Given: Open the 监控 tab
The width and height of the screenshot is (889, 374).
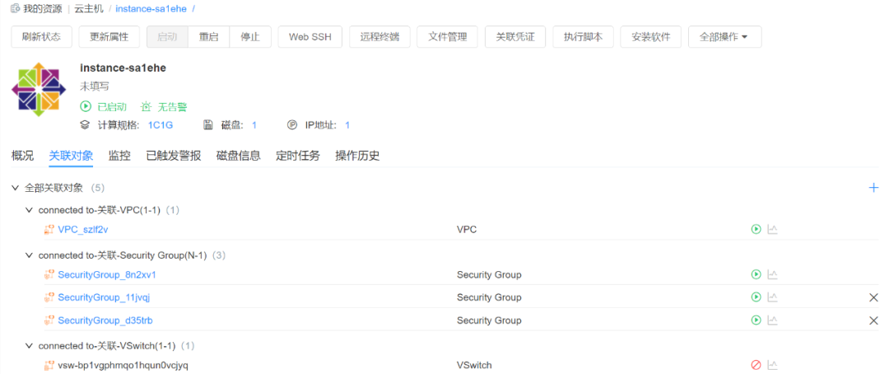Looking at the screenshot, I should click(x=119, y=156).
